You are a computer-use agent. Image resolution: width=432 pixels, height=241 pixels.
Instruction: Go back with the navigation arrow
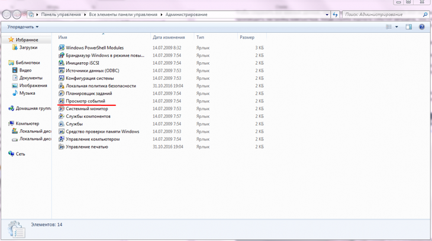[x=7, y=14]
